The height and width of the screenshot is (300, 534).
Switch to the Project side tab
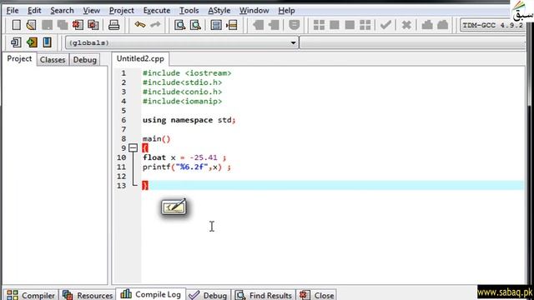pyautogui.click(x=19, y=59)
